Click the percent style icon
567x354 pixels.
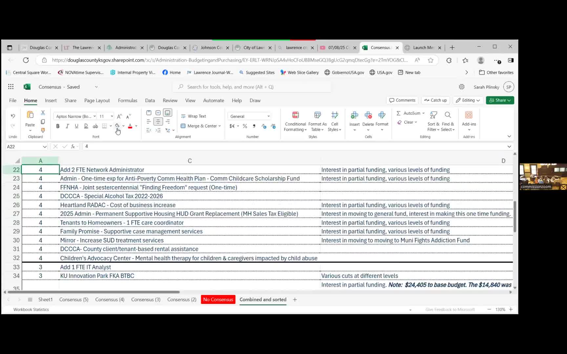point(245,126)
